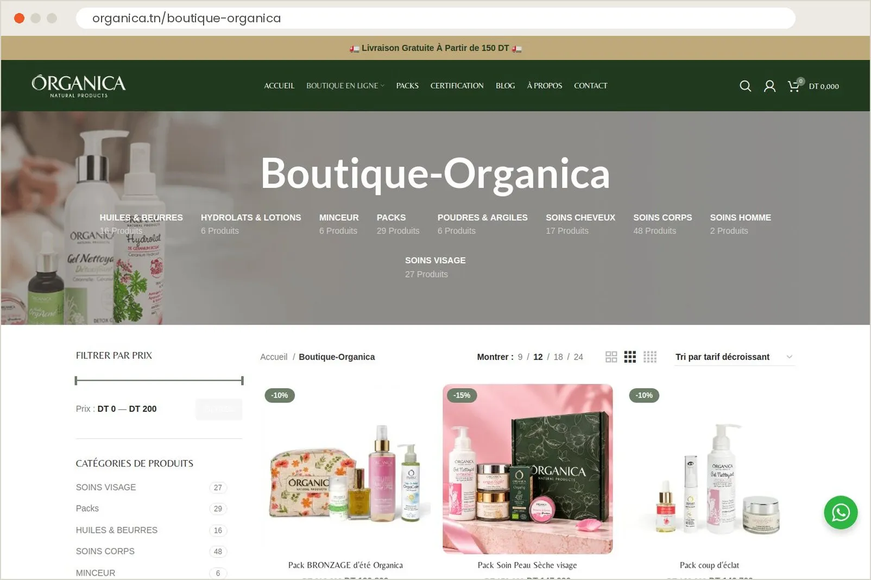871x580 pixels.
Task: Open the À propos page
Action: coord(544,86)
